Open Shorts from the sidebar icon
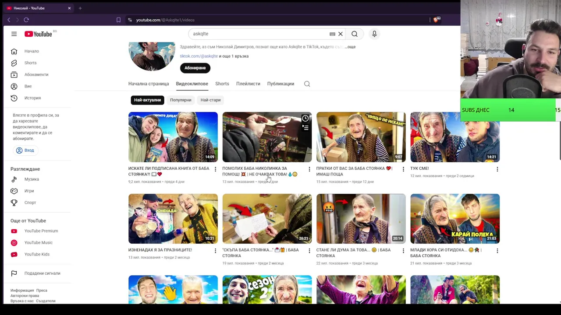The height and width of the screenshot is (315, 561). coord(14,63)
